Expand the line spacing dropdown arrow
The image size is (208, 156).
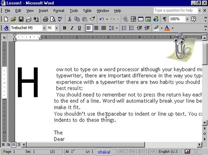pyautogui.click(x=117, y=28)
